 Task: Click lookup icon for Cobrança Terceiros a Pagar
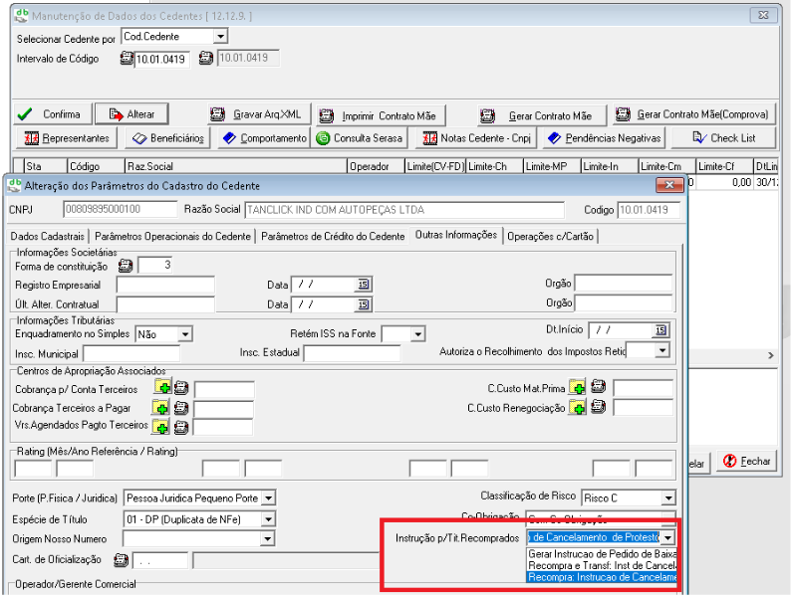point(180,408)
